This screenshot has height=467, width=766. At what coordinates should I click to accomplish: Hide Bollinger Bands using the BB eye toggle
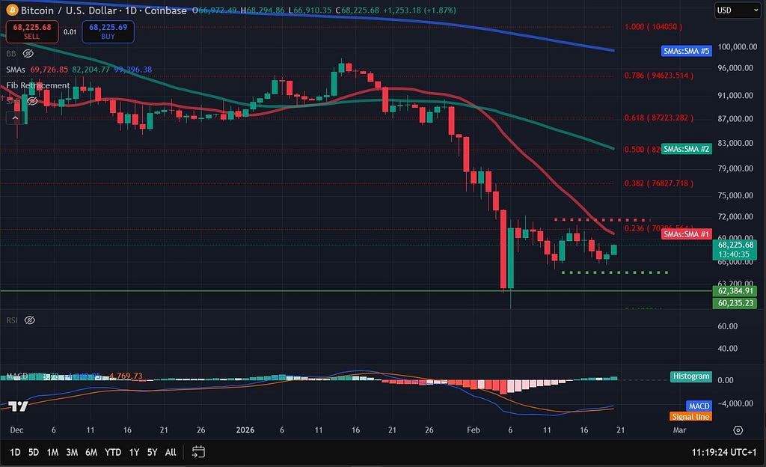28,54
